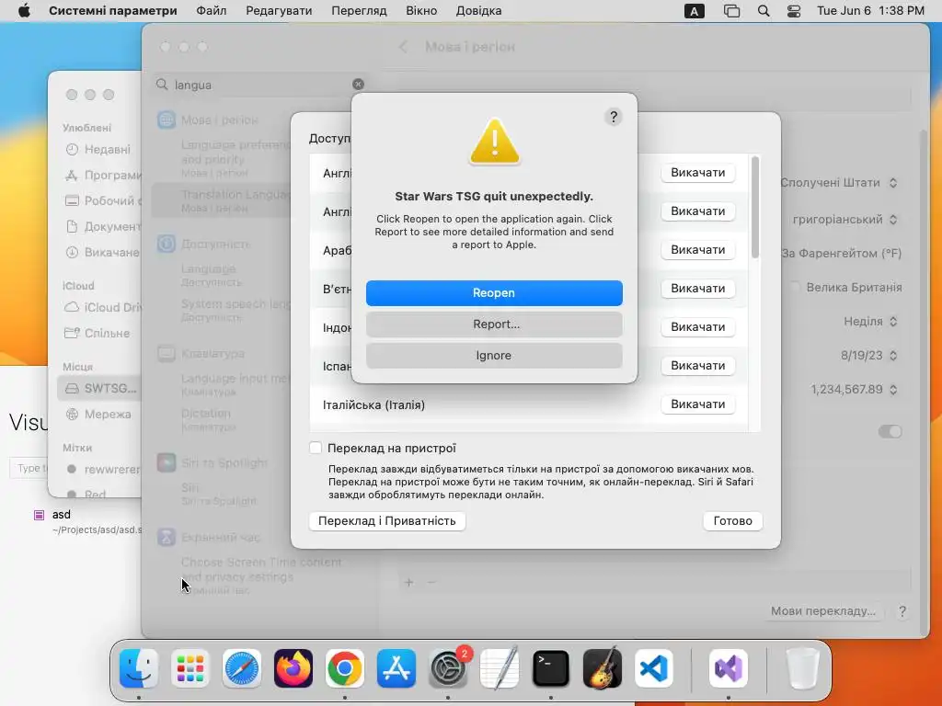Open the region Сполучені Штати dropdown

click(x=839, y=183)
